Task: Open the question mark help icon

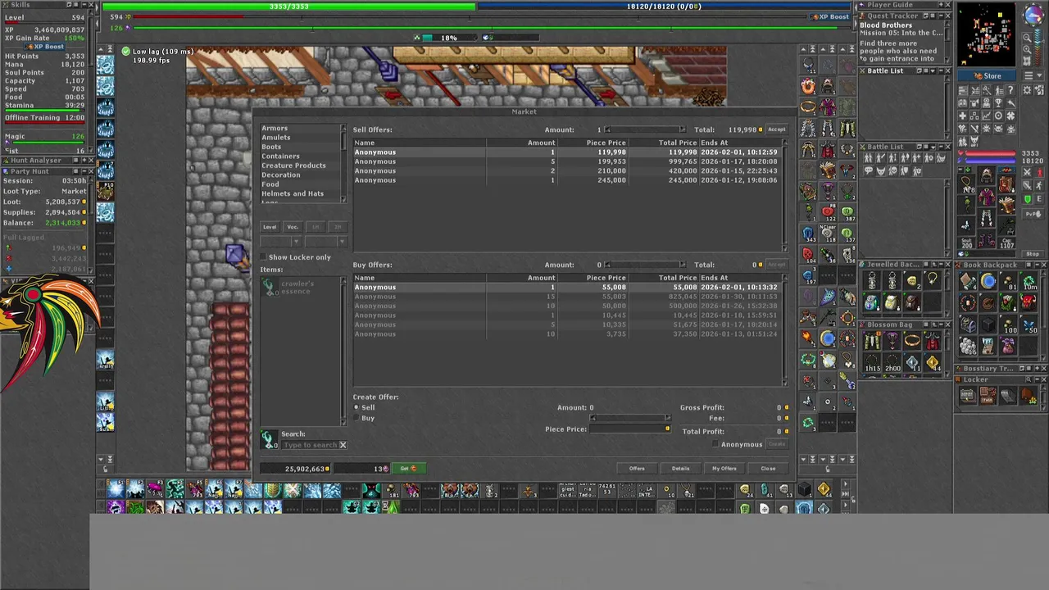Action: 1010,89
